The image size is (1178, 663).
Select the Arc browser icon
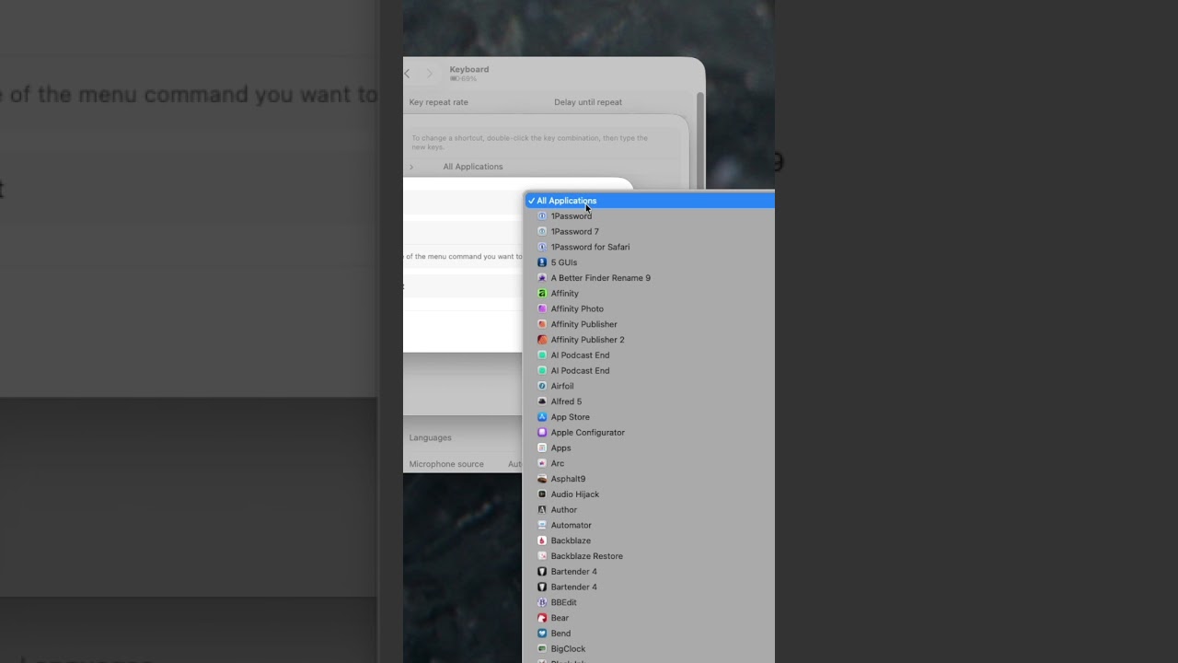[542, 463]
